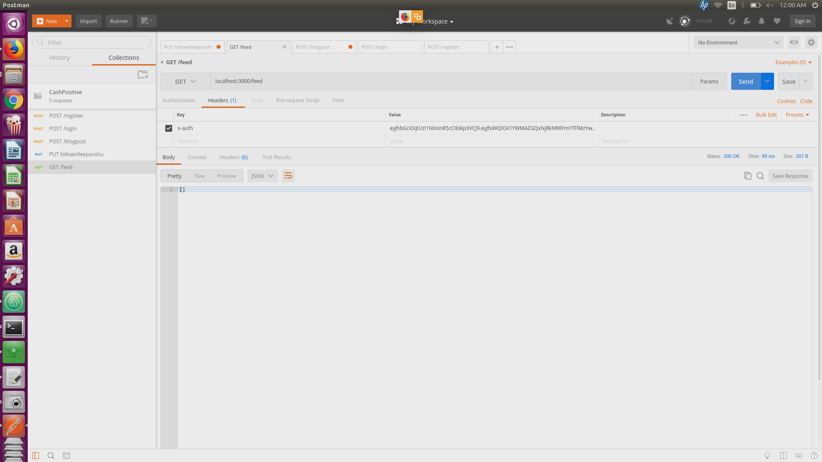The height and width of the screenshot is (462, 822).
Task: Select PUT follow/deepanshu in collection list
Action: pyautogui.click(x=92, y=154)
